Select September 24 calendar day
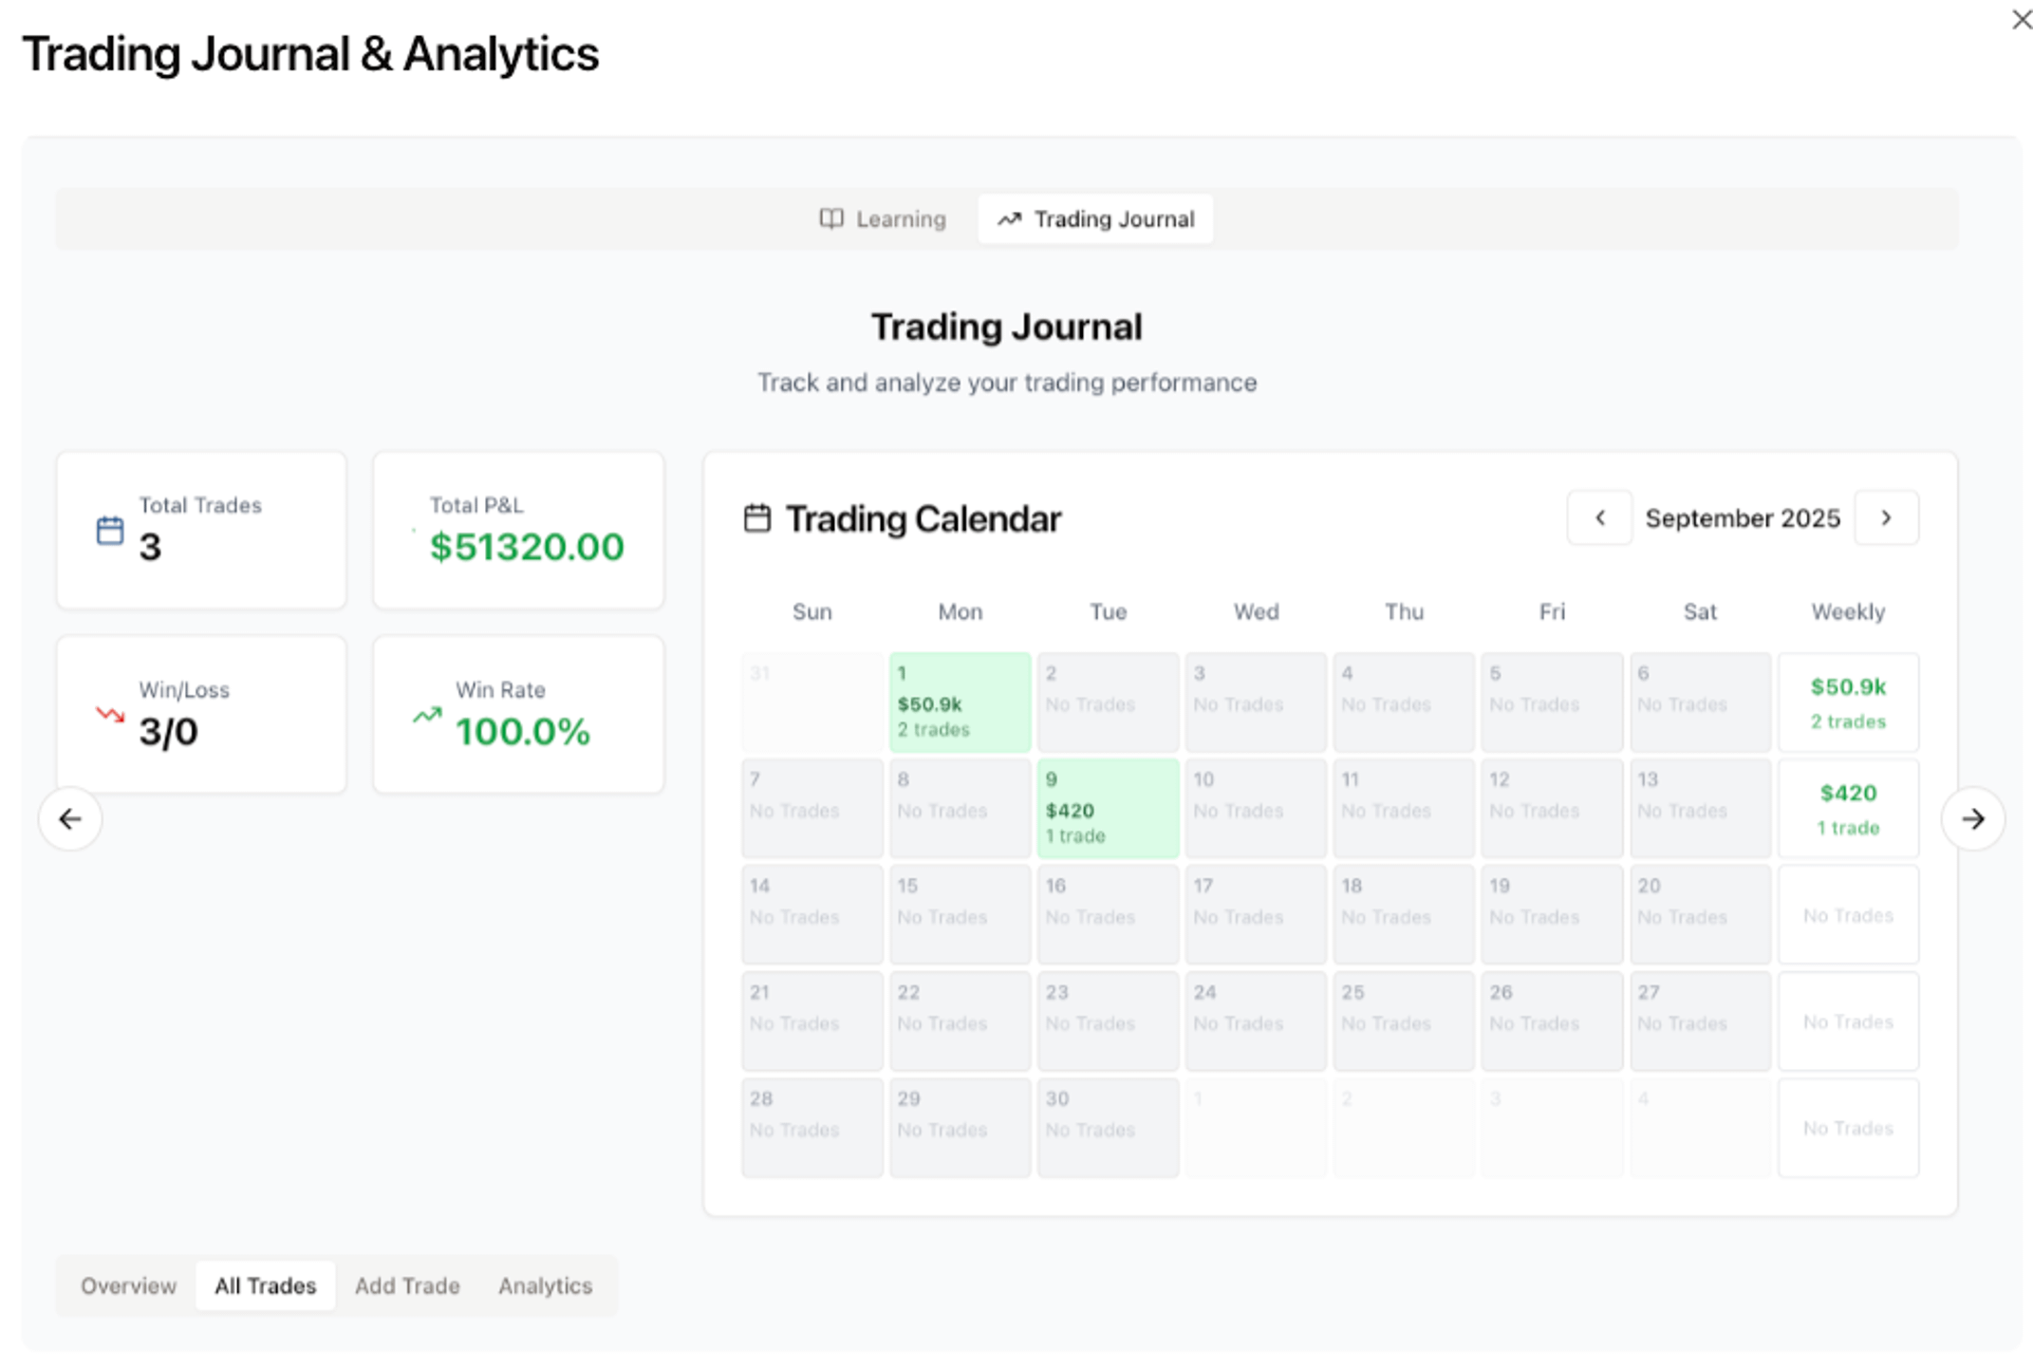 pyautogui.click(x=1256, y=1021)
